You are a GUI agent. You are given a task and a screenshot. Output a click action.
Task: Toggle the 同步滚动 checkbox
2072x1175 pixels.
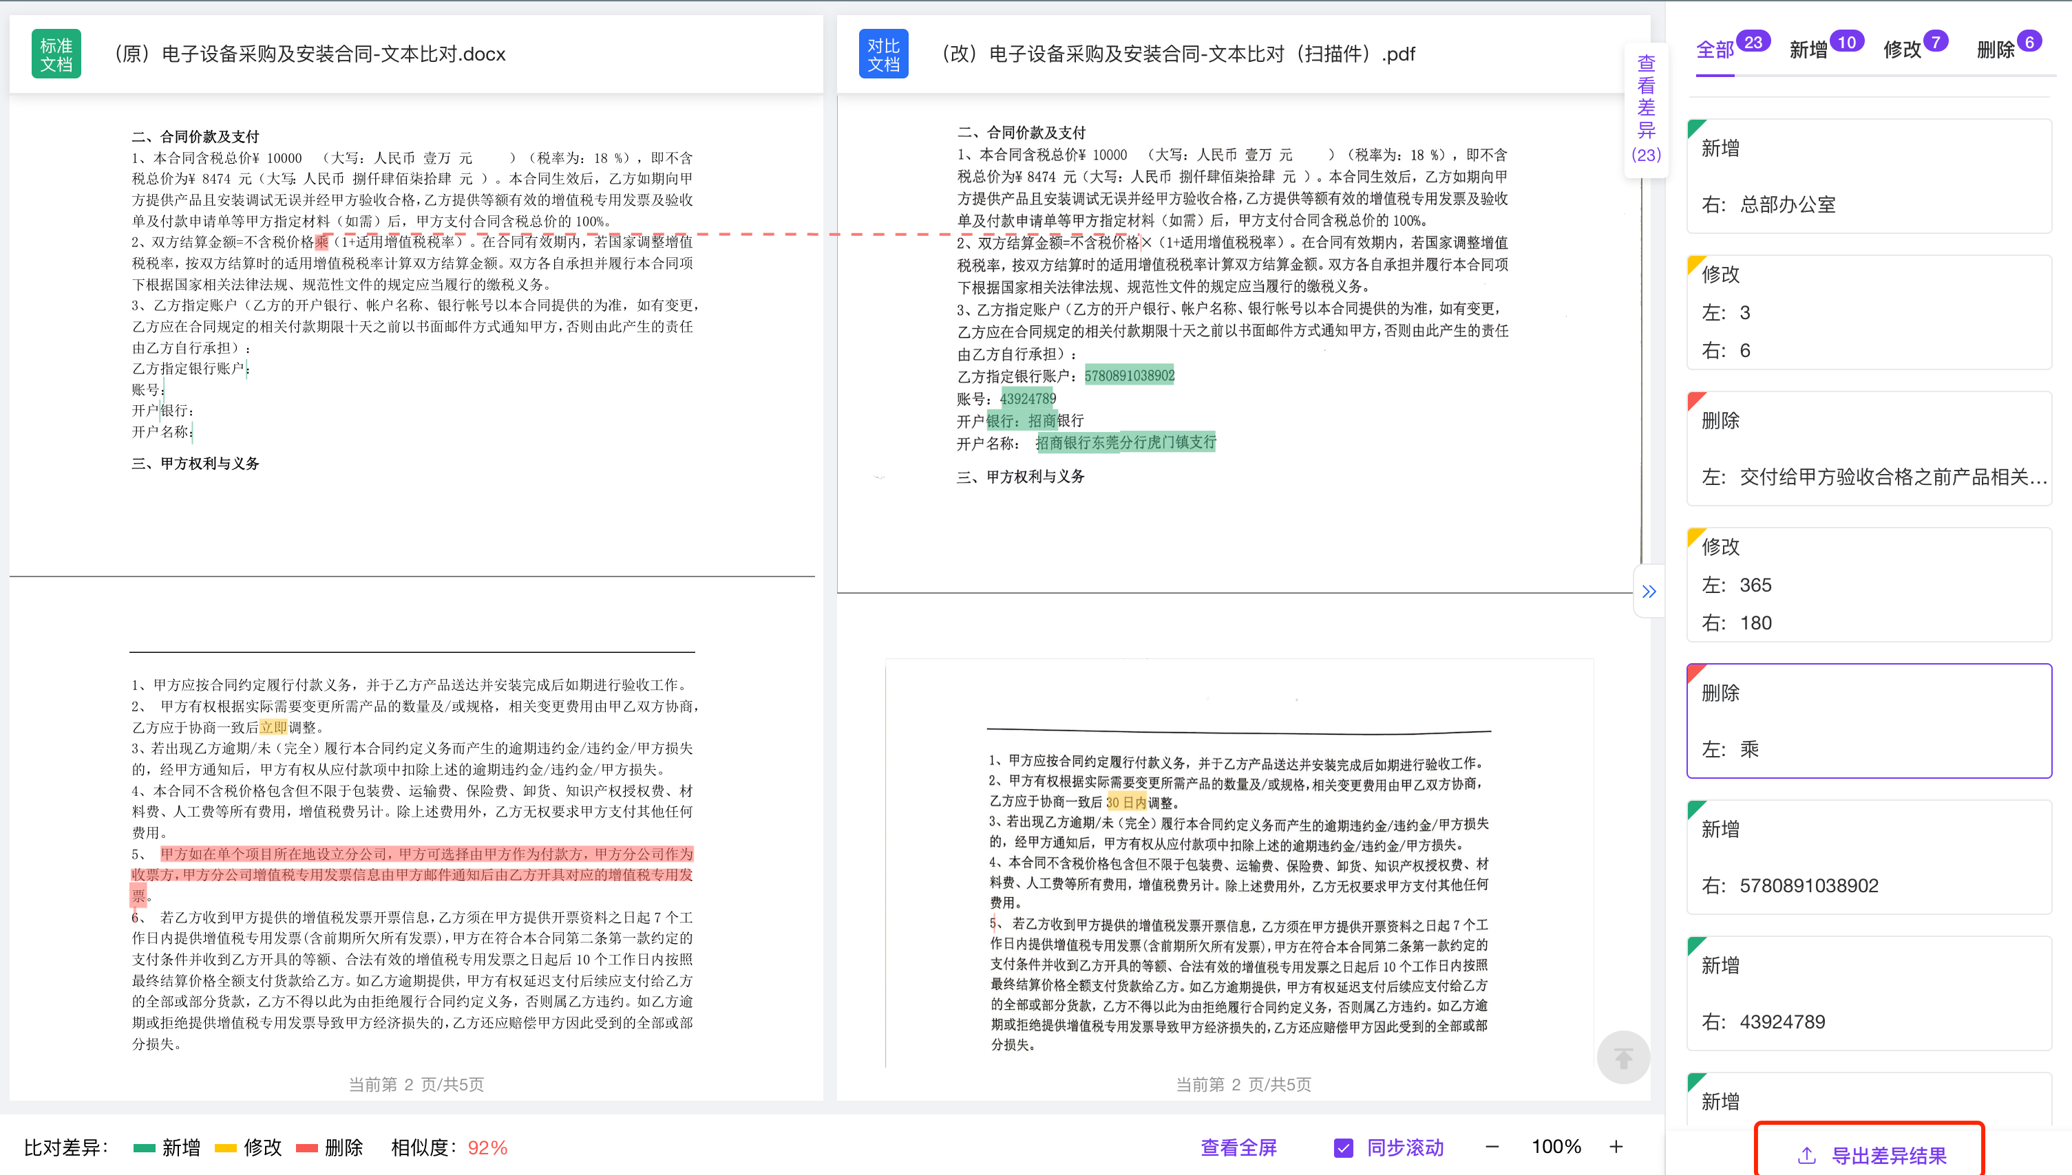[x=1343, y=1147]
